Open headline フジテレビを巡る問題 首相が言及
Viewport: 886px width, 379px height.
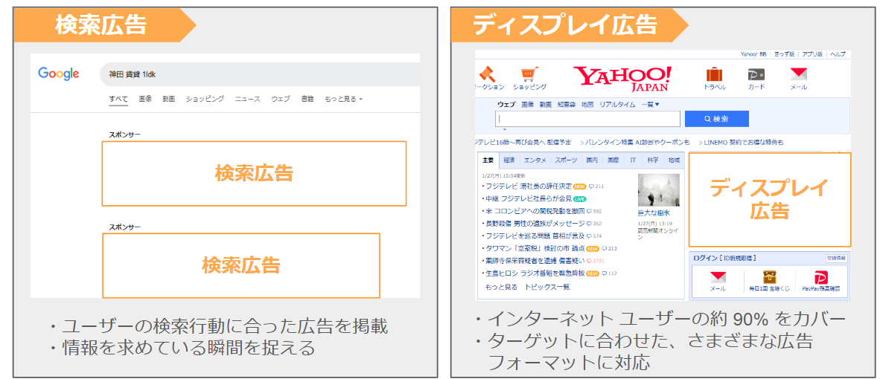(535, 236)
